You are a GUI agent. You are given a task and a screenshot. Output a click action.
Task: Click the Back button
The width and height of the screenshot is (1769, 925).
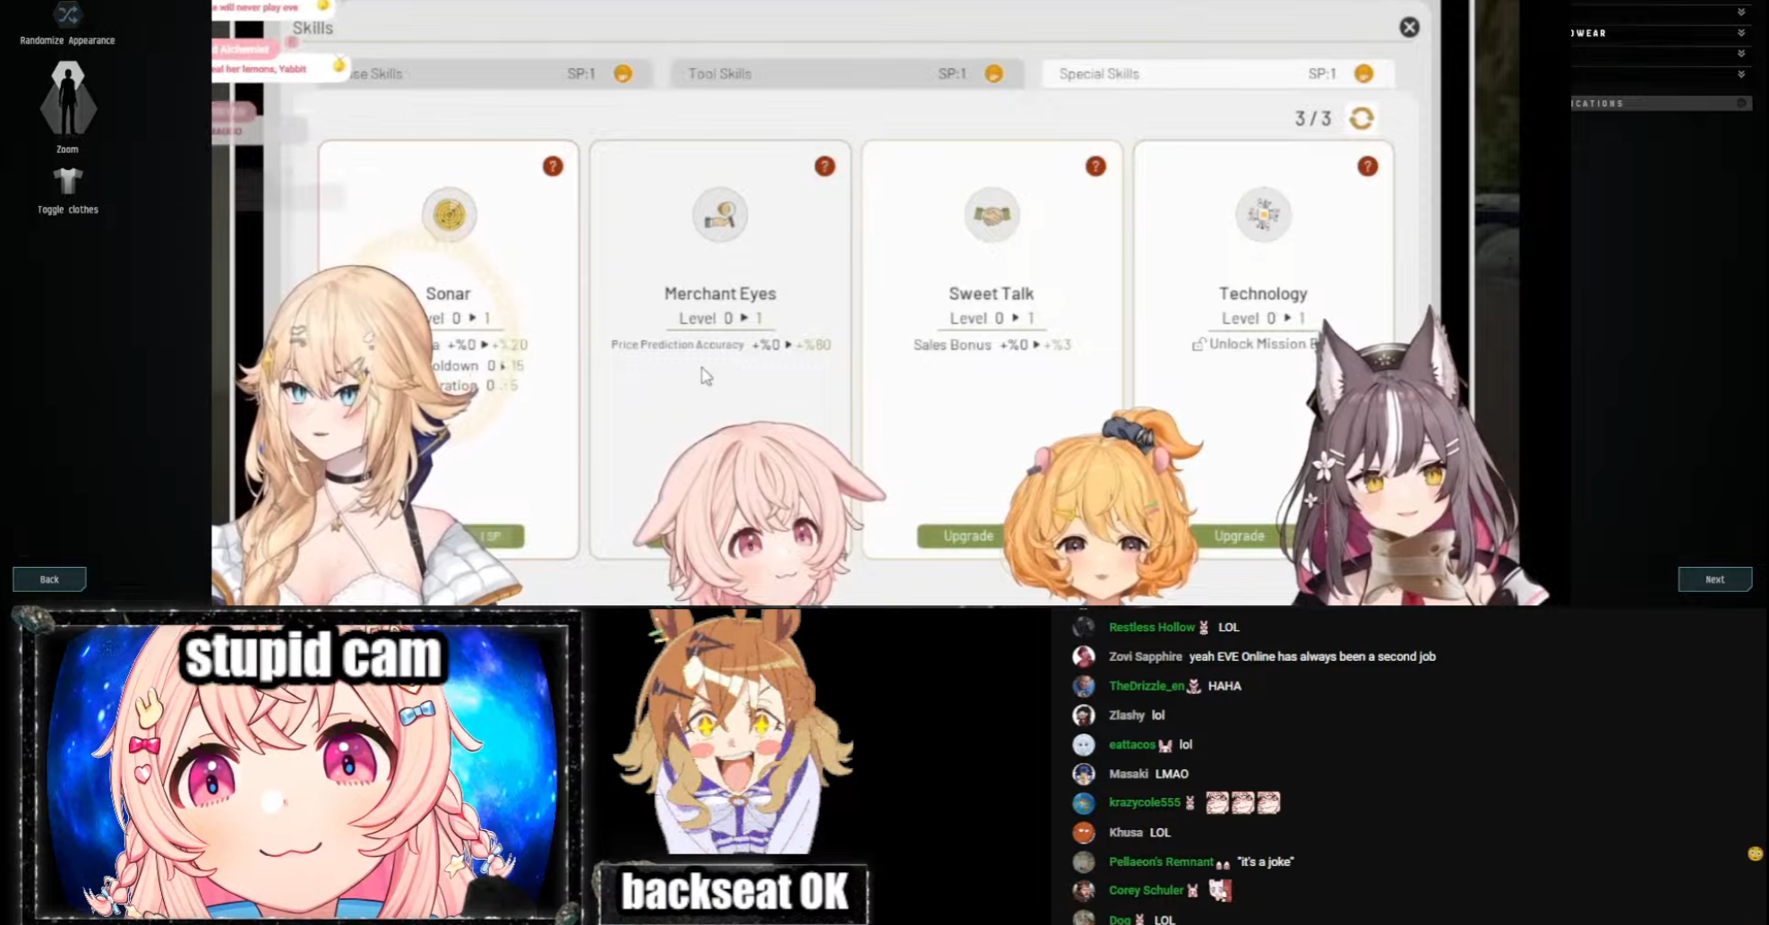point(49,579)
